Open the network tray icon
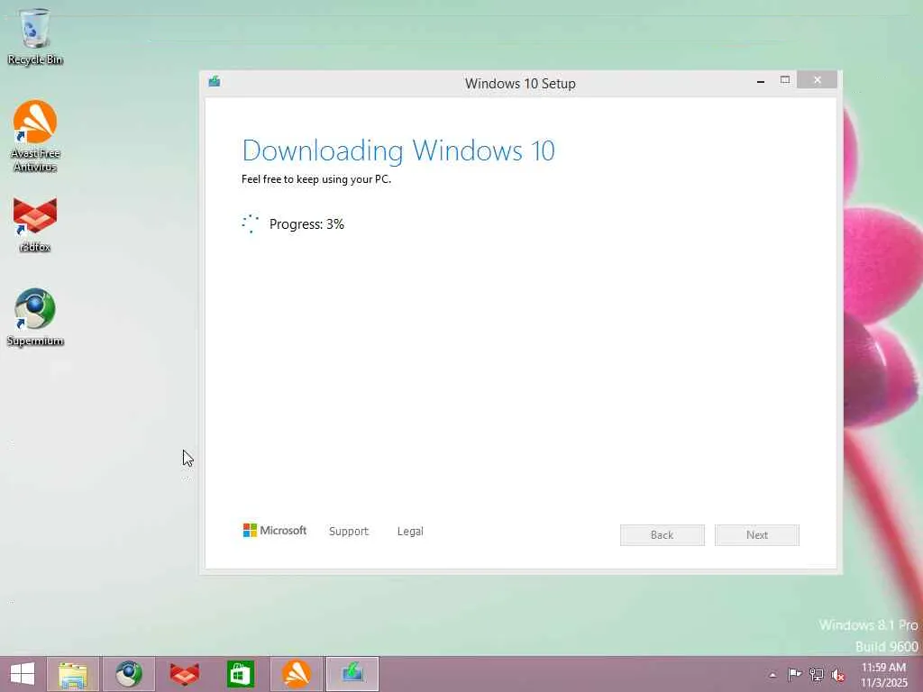 [x=817, y=674]
